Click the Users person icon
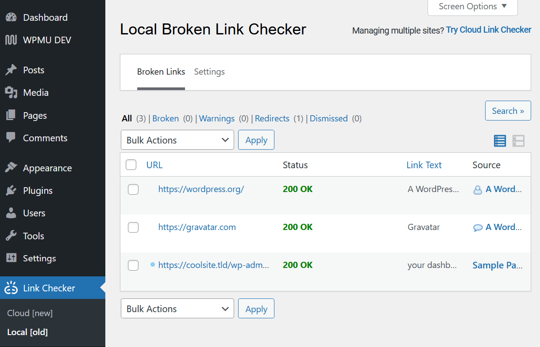This screenshot has height=347, width=540. pos(11,213)
